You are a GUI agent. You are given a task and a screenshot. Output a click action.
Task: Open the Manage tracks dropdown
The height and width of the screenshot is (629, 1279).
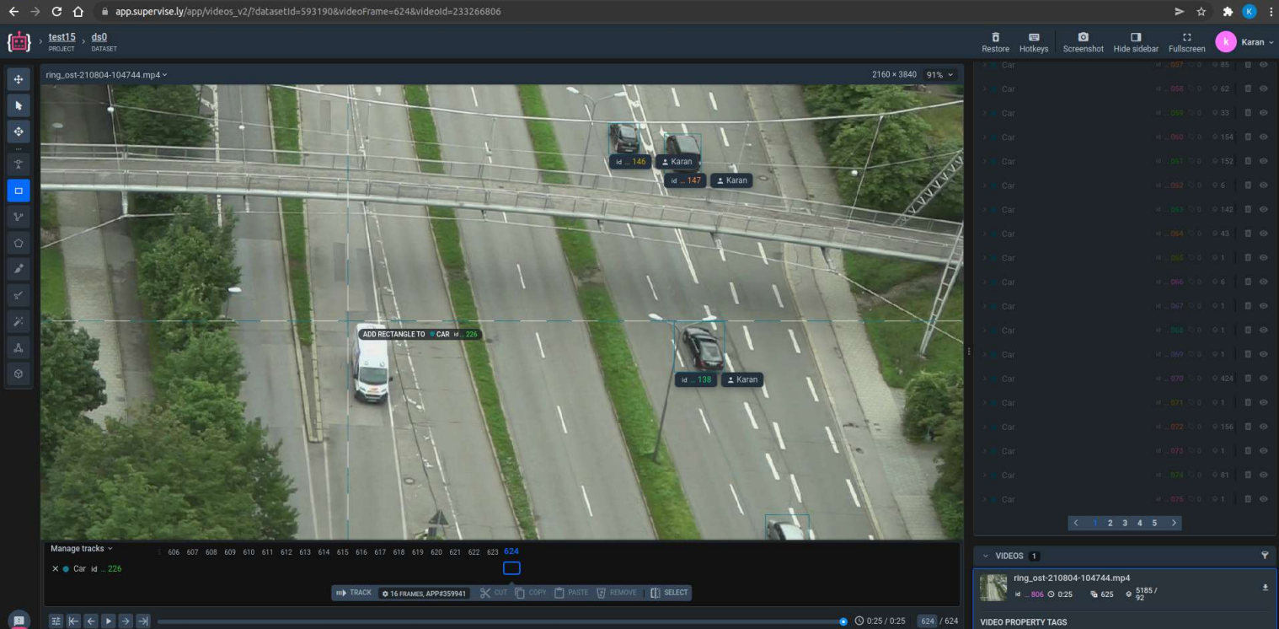(x=82, y=549)
